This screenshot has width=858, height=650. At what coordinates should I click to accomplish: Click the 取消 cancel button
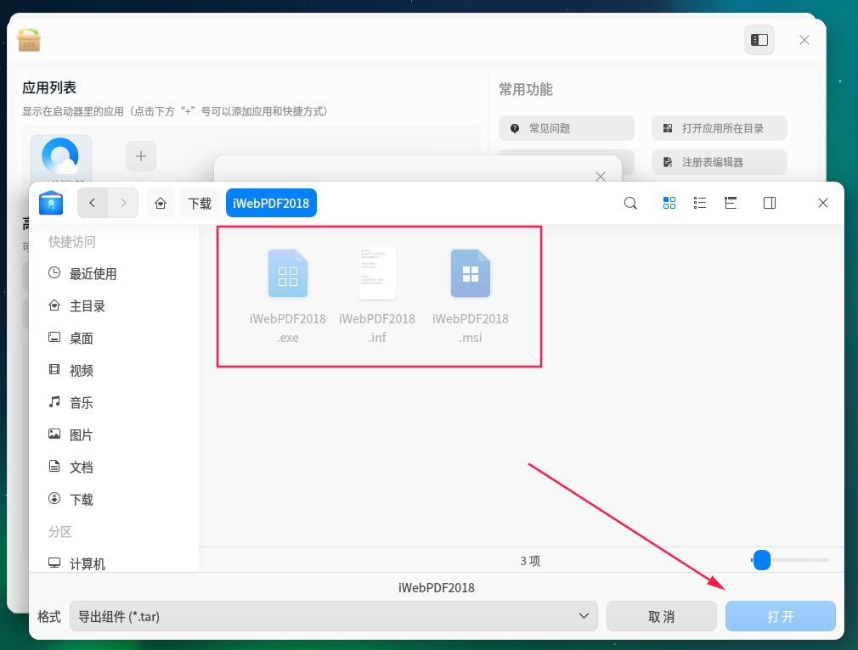pos(662,617)
